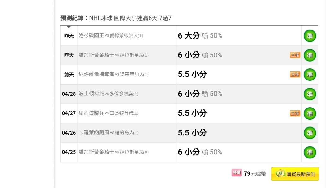Screen dimensions: 335x188
Task: Click the green 準 badge for 洛杉磯國王 game
Action: point(310,36)
